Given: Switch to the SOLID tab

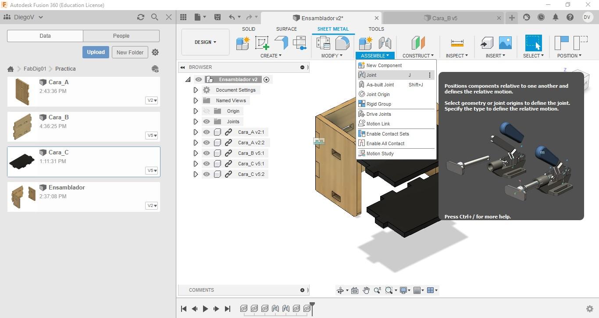Looking at the screenshot, I should (249, 29).
